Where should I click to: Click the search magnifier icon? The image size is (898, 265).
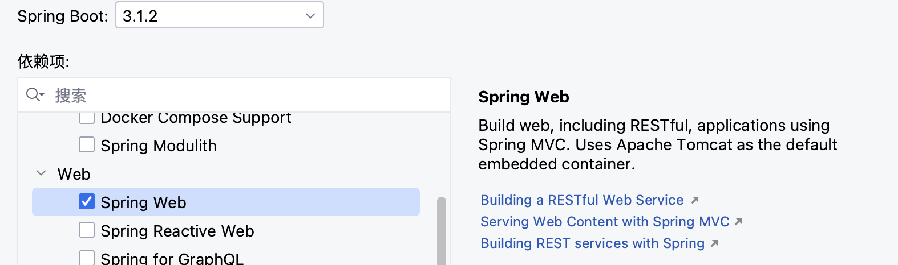point(34,95)
